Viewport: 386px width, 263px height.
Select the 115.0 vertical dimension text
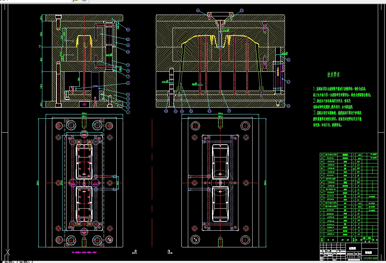point(41,86)
